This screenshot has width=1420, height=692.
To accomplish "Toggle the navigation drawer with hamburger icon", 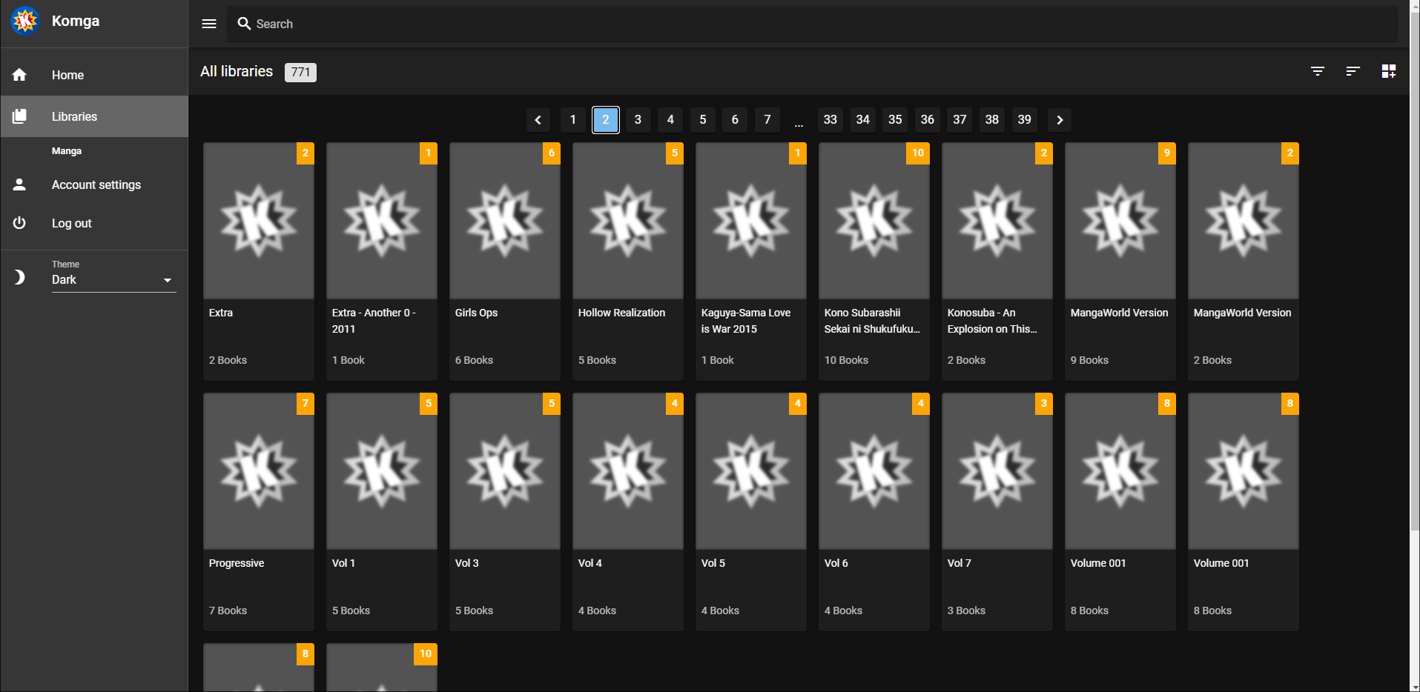I will 208,23.
